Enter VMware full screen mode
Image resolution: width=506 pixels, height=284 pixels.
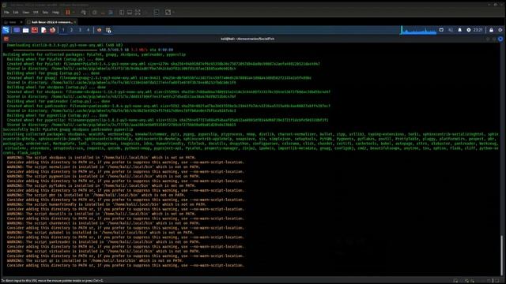[x=138, y=13]
